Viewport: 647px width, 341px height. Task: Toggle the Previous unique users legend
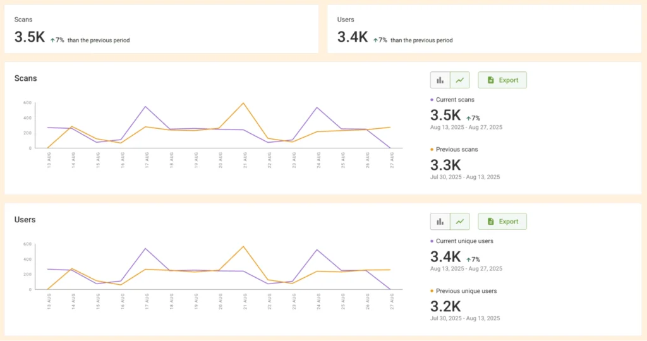click(x=466, y=291)
